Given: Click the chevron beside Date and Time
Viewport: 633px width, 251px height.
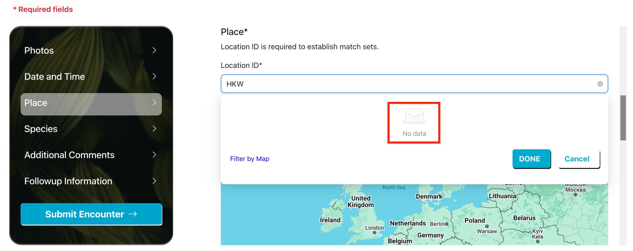Looking at the screenshot, I should (x=154, y=76).
